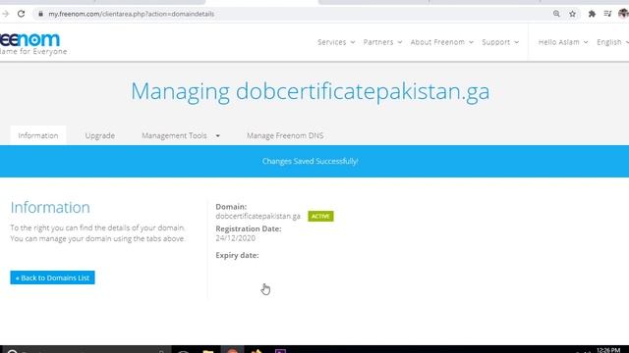Open the browser extensions puzzle icon
The width and height of the screenshot is (629, 353).
click(x=592, y=14)
